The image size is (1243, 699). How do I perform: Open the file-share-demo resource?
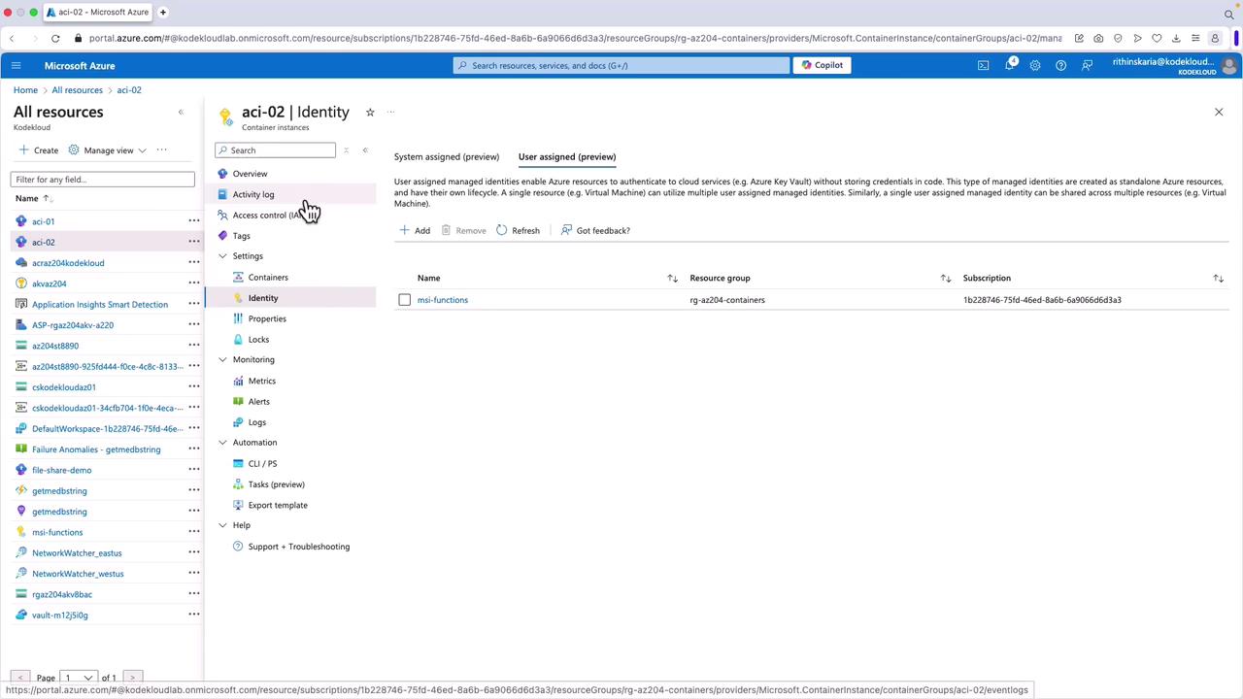click(61, 470)
